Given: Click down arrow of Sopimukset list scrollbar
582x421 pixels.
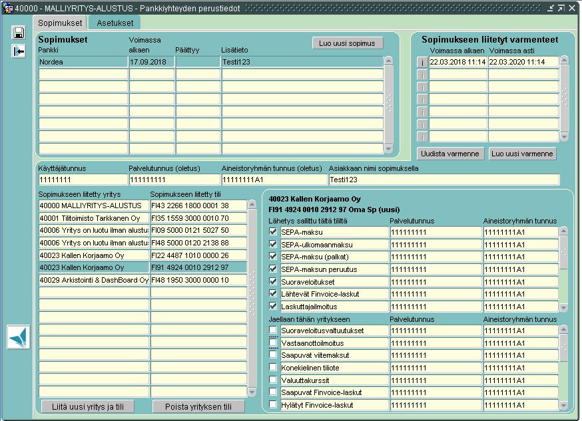Looking at the screenshot, I should (389, 148).
